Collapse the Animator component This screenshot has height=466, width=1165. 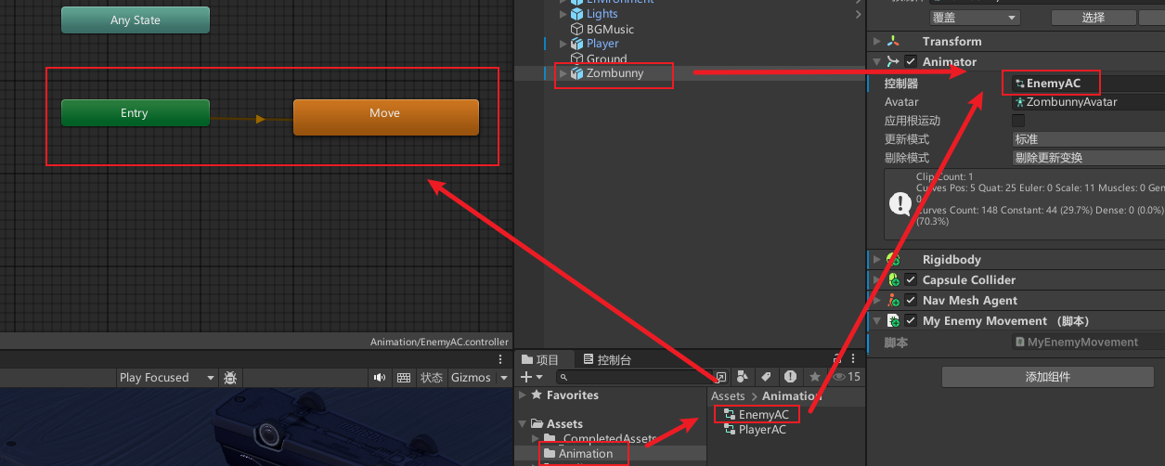coord(877,62)
